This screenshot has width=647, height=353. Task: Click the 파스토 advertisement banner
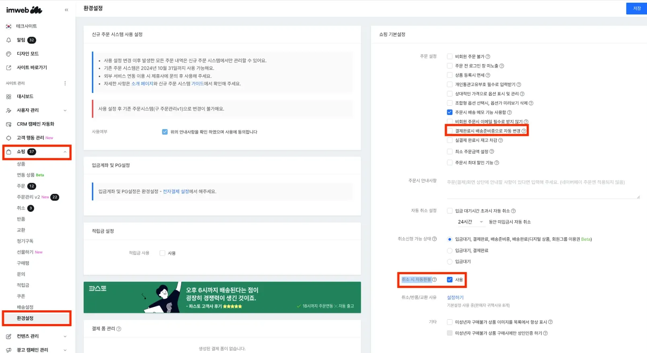click(x=222, y=297)
